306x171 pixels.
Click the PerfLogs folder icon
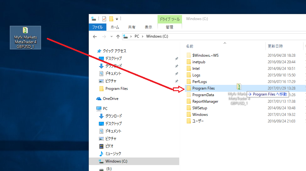point(189,82)
